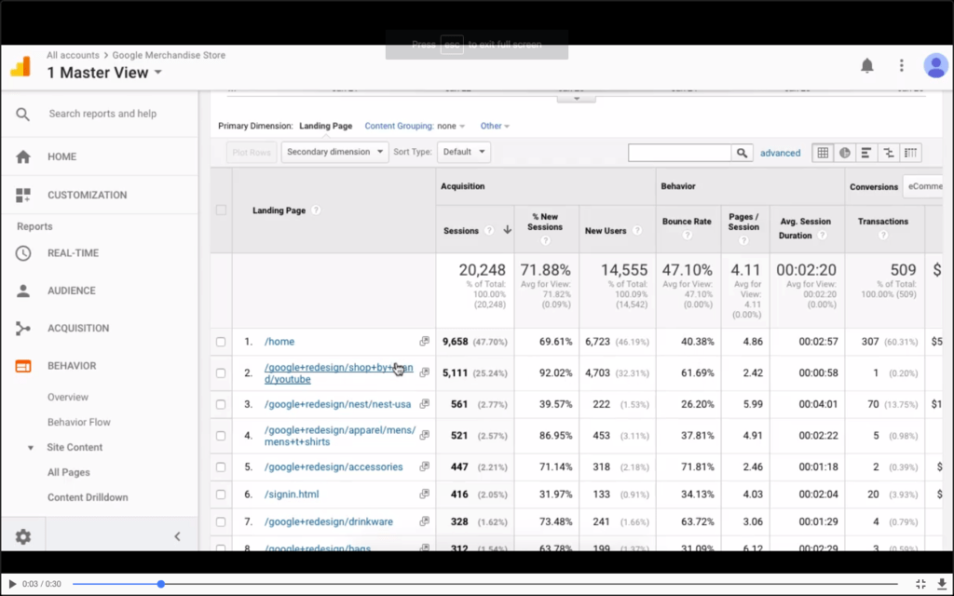954x596 pixels.
Task: Open the Audience reports section
Action: coord(71,291)
